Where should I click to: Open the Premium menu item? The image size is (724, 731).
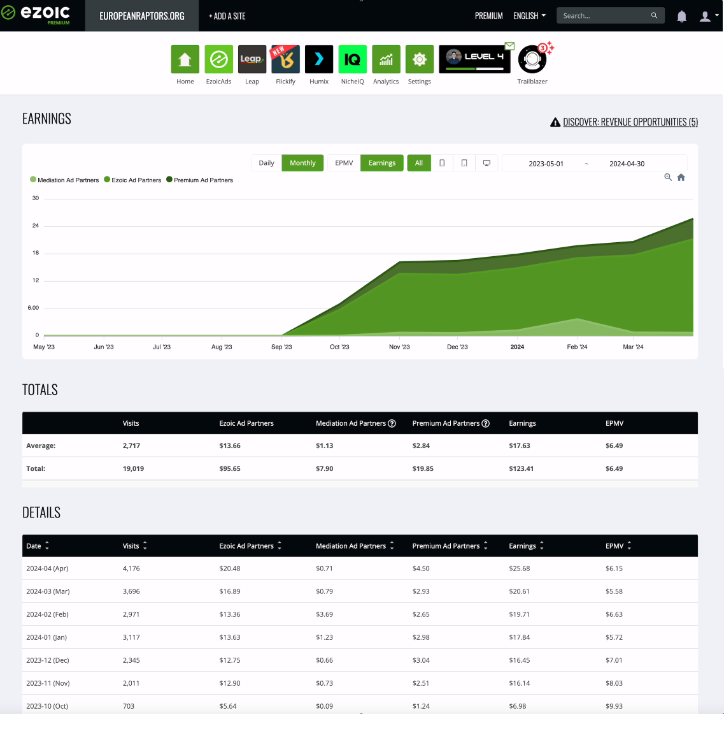pyautogui.click(x=489, y=16)
